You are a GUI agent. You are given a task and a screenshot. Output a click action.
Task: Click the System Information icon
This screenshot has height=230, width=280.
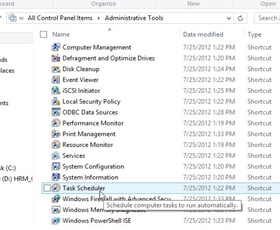pos(56,177)
